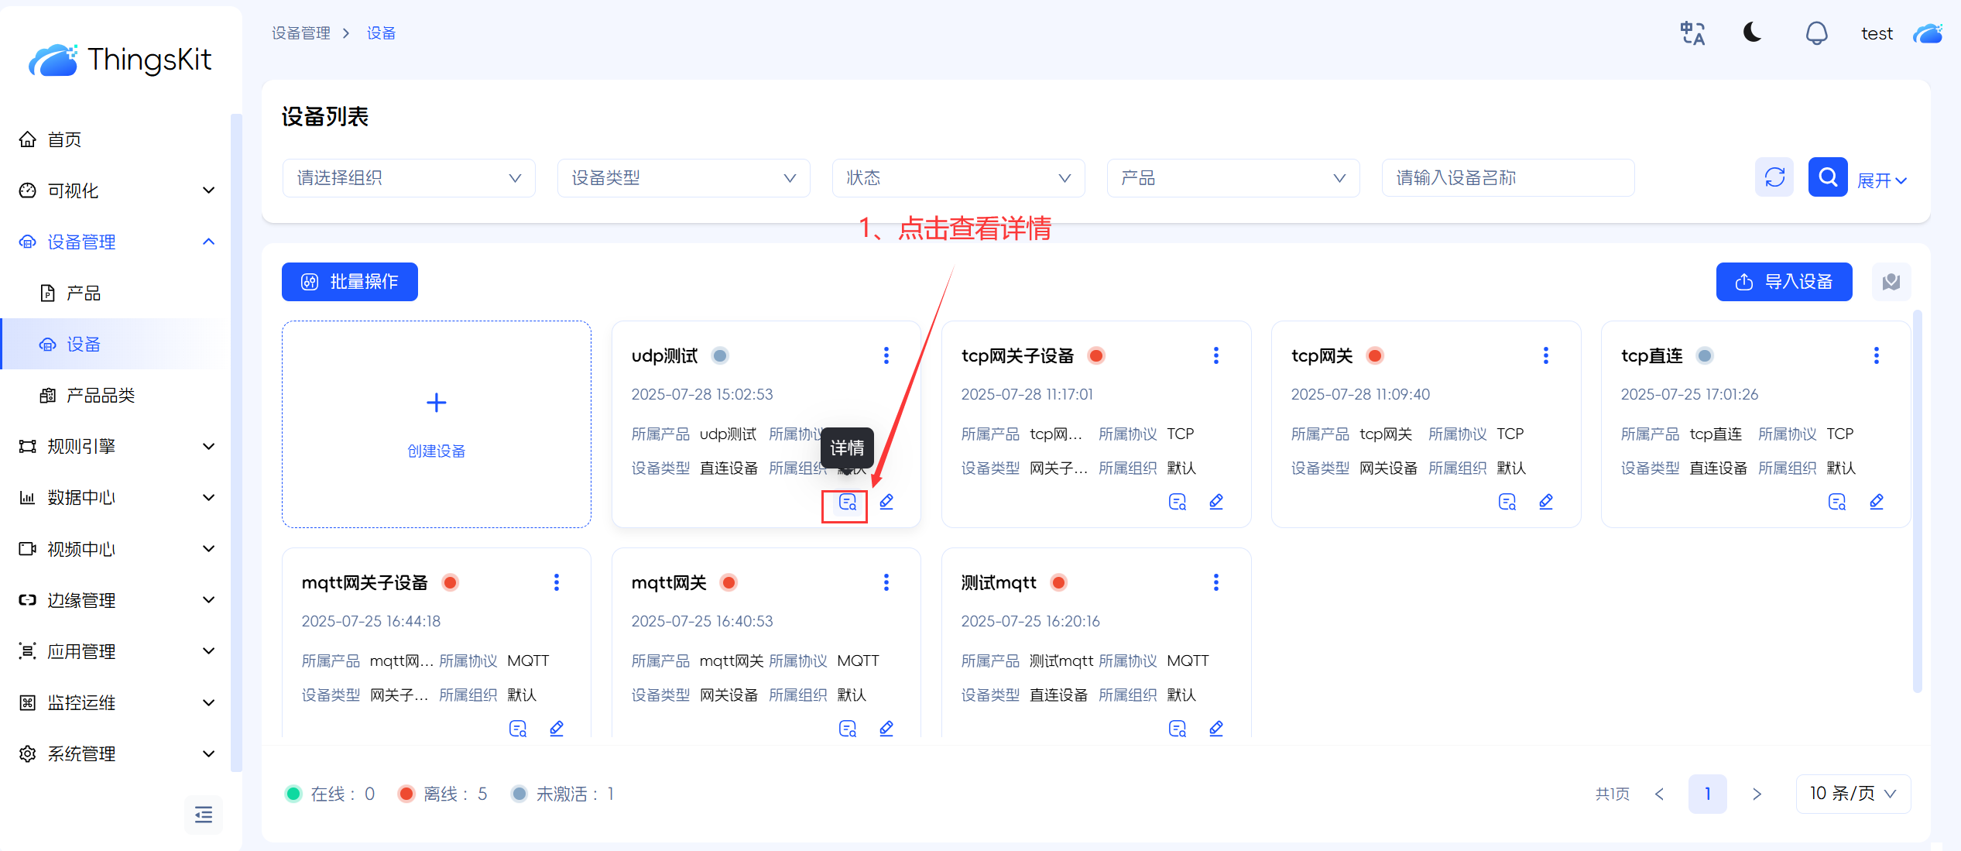This screenshot has height=851, width=1961.
Task: Click the 导入设备 button
Action: [x=1784, y=282]
